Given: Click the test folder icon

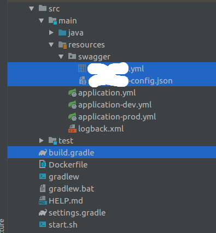Looking at the screenshot, I should 52,141.
